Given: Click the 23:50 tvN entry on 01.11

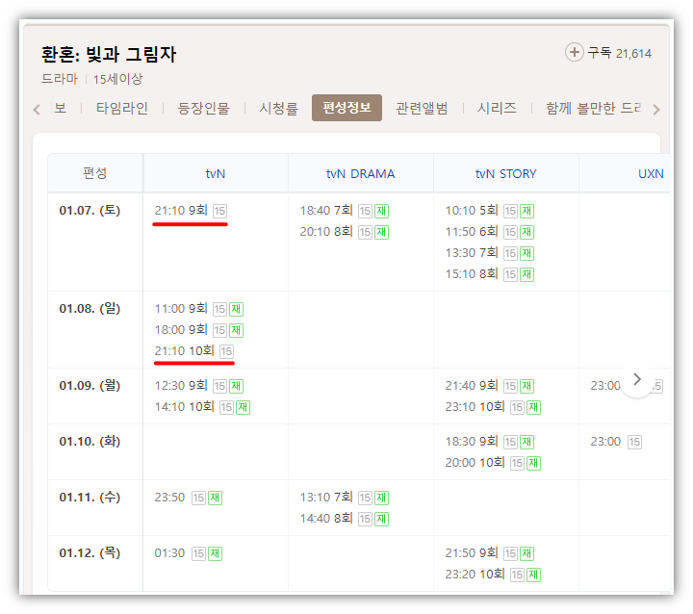Looking at the screenshot, I should pos(189,498).
